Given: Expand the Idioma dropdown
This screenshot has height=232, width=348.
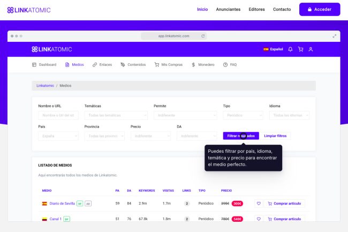Looking at the screenshot, I should [x=289, y=115].
